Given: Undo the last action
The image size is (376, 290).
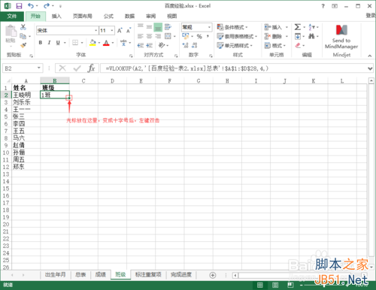Looking at the screenshot, I should [x=31, y=6].
